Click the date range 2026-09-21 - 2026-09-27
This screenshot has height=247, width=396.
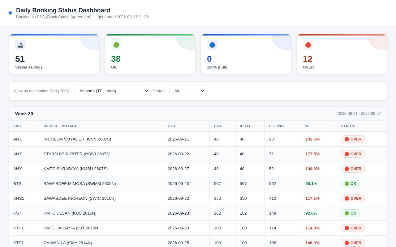click(359, 114)
